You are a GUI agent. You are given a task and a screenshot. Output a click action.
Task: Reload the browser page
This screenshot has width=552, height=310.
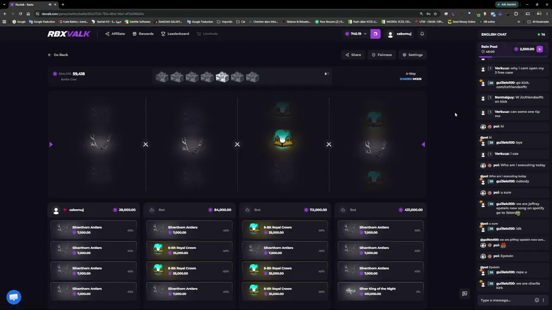[20, 14]
